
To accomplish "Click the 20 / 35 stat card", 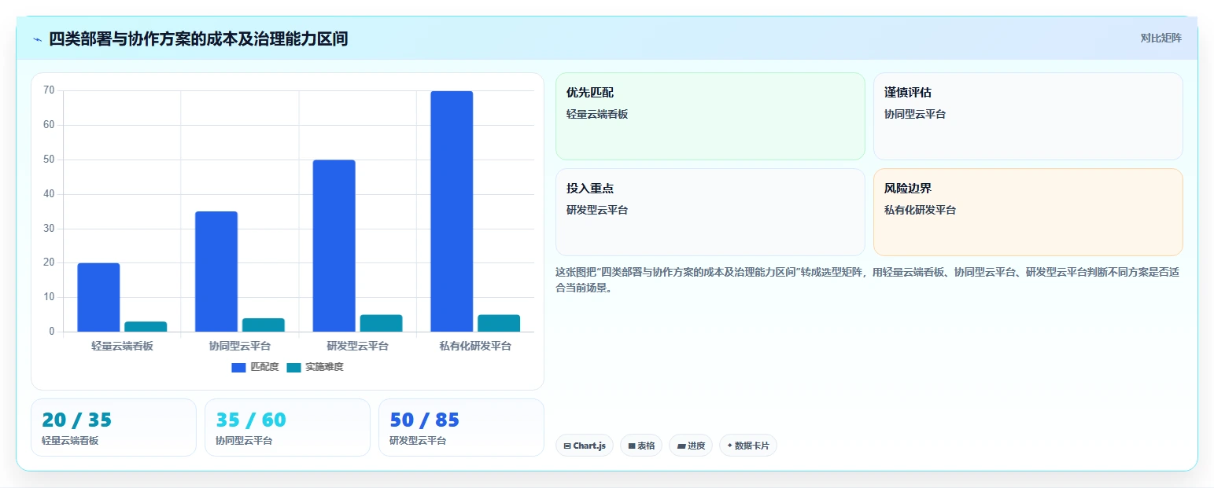I will pos(113,427).
